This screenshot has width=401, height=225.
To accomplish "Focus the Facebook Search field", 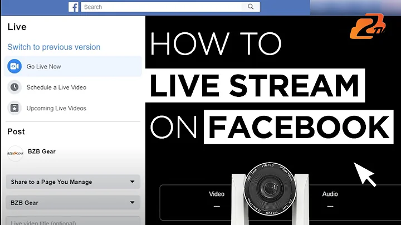I will tap(170, 7).
